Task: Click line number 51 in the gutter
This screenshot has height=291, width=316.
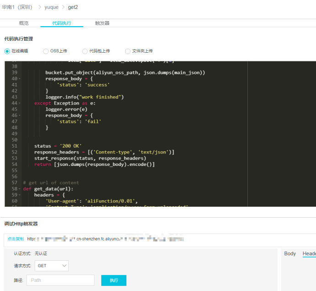Action: pos(14,146)
